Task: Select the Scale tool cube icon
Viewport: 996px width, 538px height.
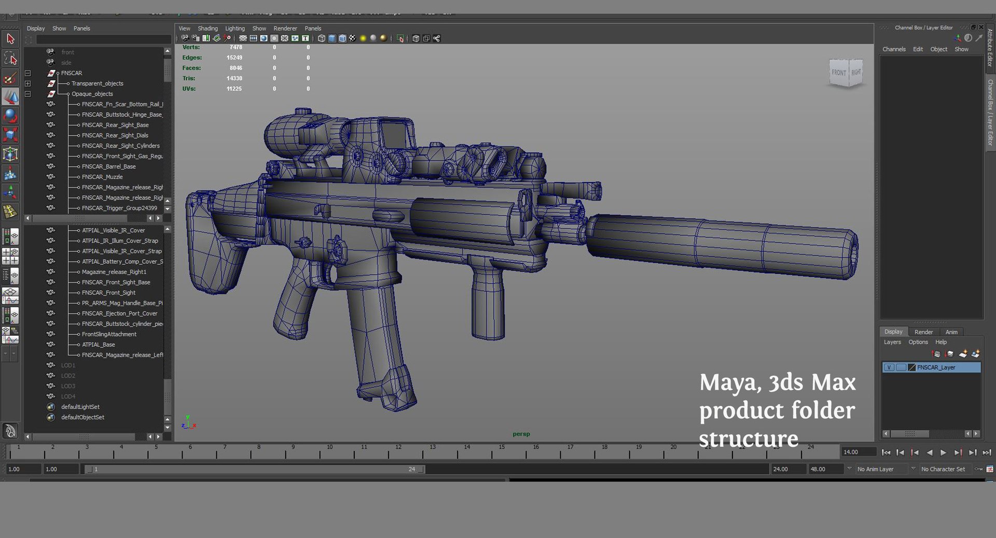Action: (x=10, y=135)
